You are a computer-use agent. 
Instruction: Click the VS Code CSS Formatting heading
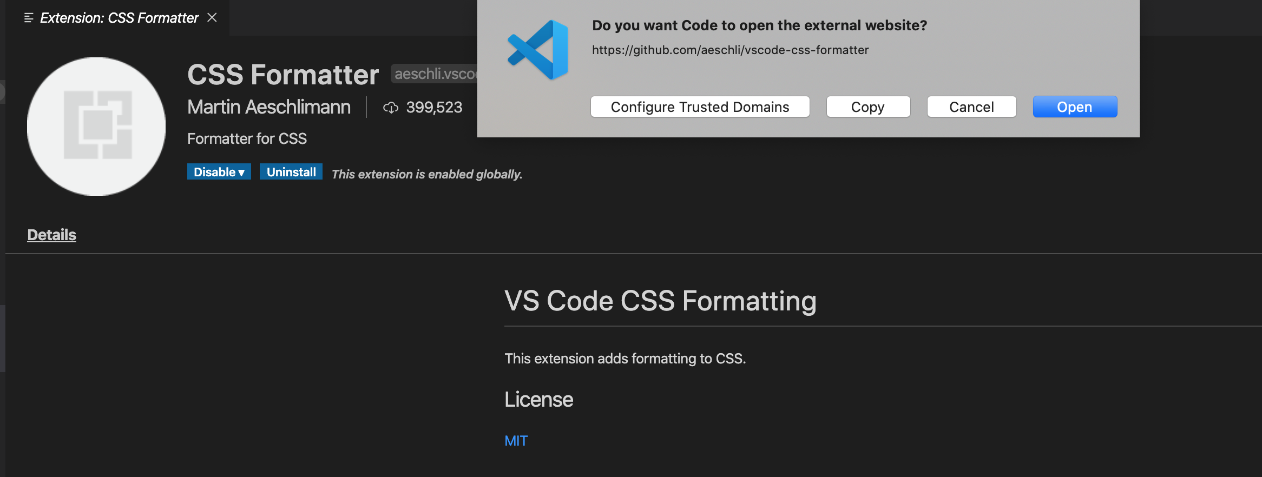coord(660,301)
